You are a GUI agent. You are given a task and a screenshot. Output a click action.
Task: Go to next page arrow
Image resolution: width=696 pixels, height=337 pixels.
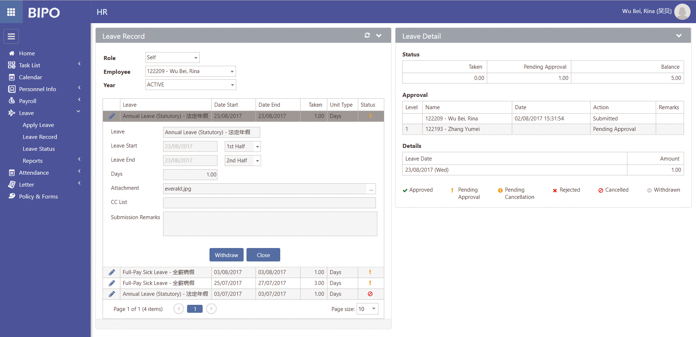pos(211,309)
